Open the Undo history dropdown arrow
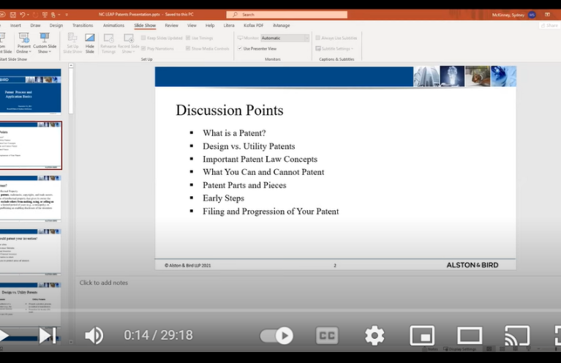This screenshot has height=363, width=561. 28,15
